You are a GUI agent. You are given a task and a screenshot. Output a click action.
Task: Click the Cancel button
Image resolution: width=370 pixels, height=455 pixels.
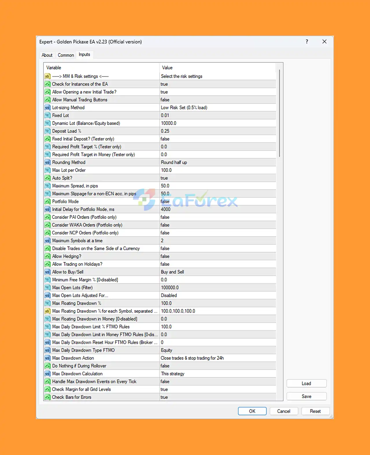(x=284, y=411)
